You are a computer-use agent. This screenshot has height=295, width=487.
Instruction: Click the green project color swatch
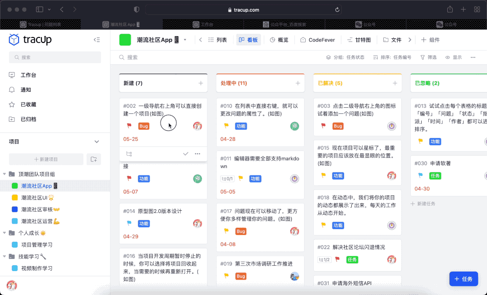(125, 40)
